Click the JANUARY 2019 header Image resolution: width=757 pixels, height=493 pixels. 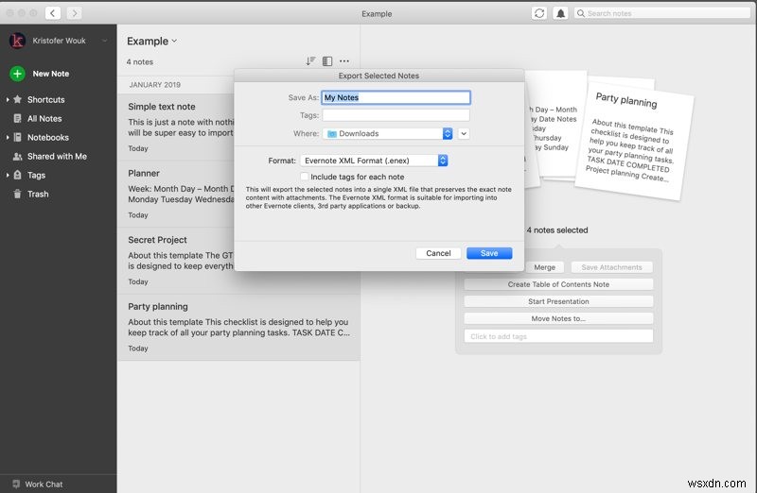154,85
